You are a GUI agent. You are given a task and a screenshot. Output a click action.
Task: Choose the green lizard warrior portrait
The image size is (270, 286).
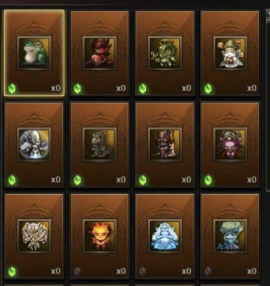tap(165, 53)
